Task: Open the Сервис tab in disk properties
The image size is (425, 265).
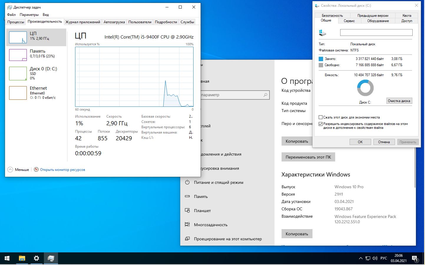Action: [349, 21]
